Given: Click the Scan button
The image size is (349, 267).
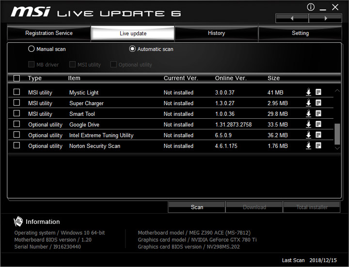Looking at the screenshot, I should point(197,207).
